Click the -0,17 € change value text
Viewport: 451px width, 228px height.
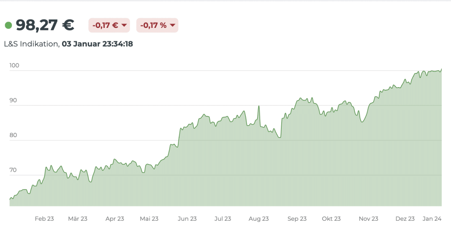106,25
